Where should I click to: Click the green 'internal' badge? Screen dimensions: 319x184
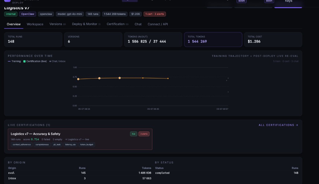[11, 14]
